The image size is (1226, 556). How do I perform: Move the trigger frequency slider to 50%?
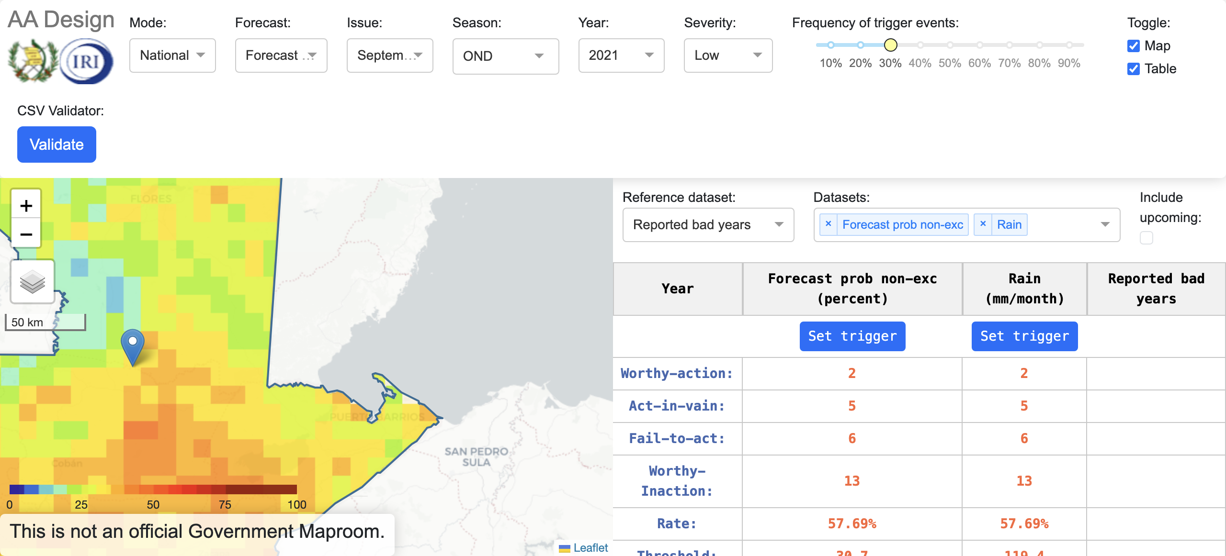[x=950, y=45]
